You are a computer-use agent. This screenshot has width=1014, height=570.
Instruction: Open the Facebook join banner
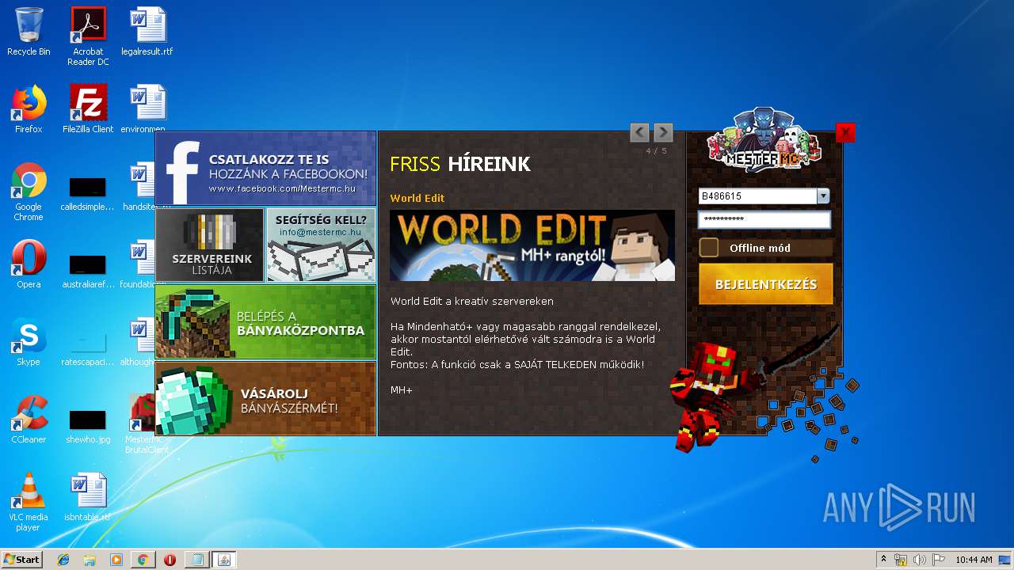[x=265, y=168]
